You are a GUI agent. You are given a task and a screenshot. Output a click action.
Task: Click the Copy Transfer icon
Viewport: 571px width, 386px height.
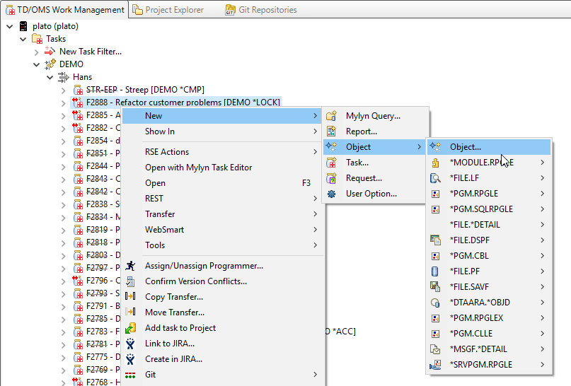pyautogui.click(x=130, y=297)
